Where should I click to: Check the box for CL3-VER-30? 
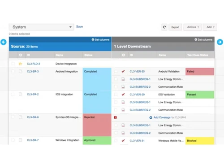[116, 71]
